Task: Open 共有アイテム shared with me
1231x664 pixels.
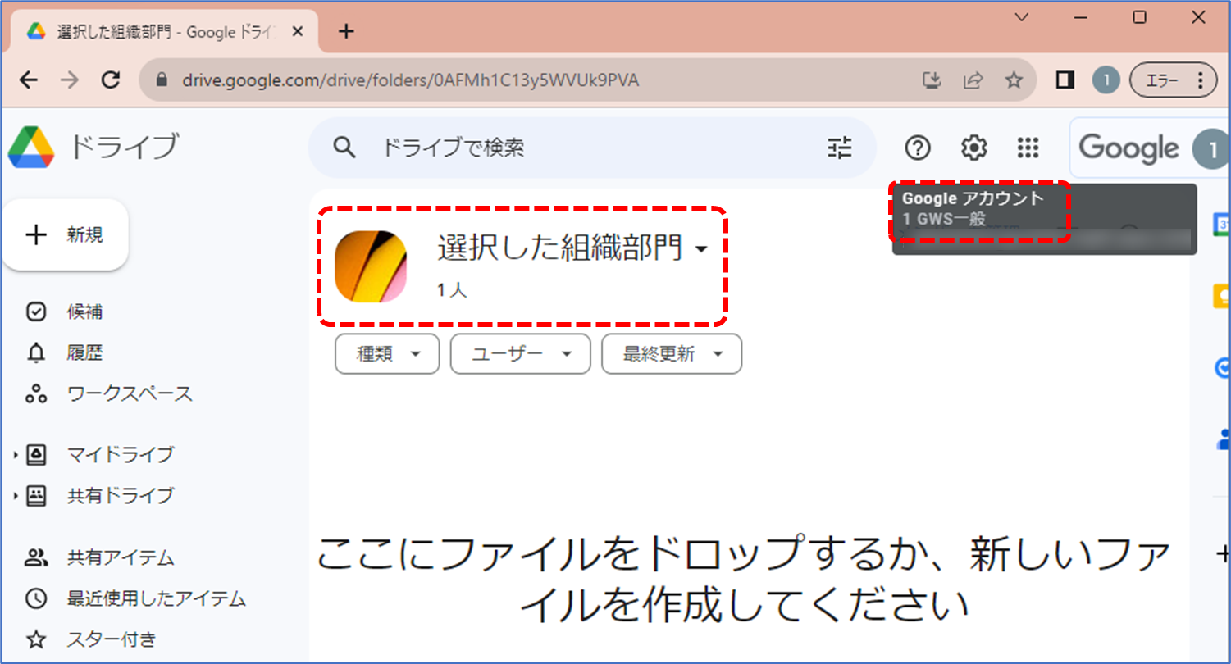Action: tap(121, 558)
